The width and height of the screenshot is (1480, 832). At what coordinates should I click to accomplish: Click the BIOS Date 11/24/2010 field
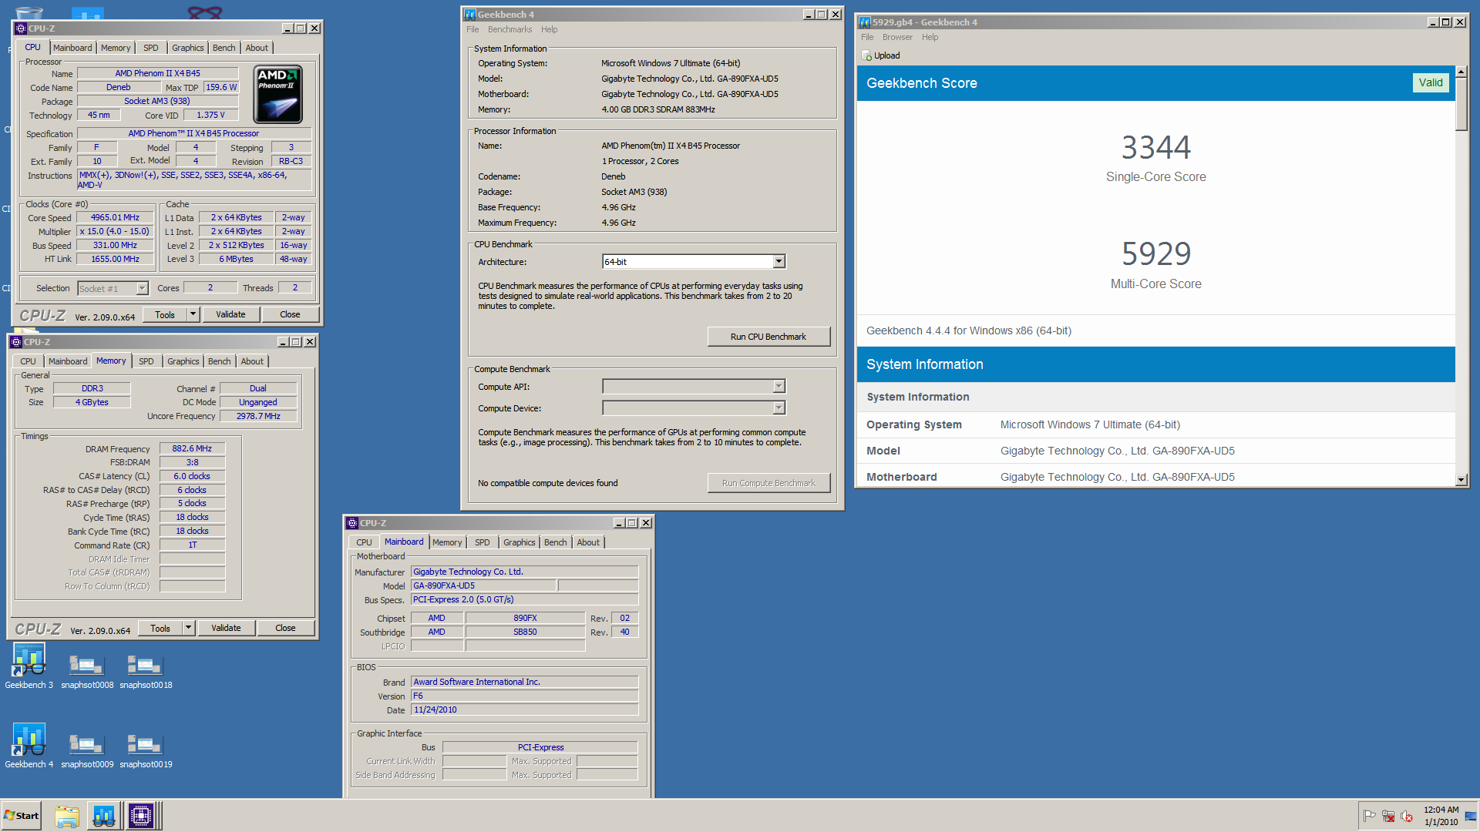tap(524, 710)
